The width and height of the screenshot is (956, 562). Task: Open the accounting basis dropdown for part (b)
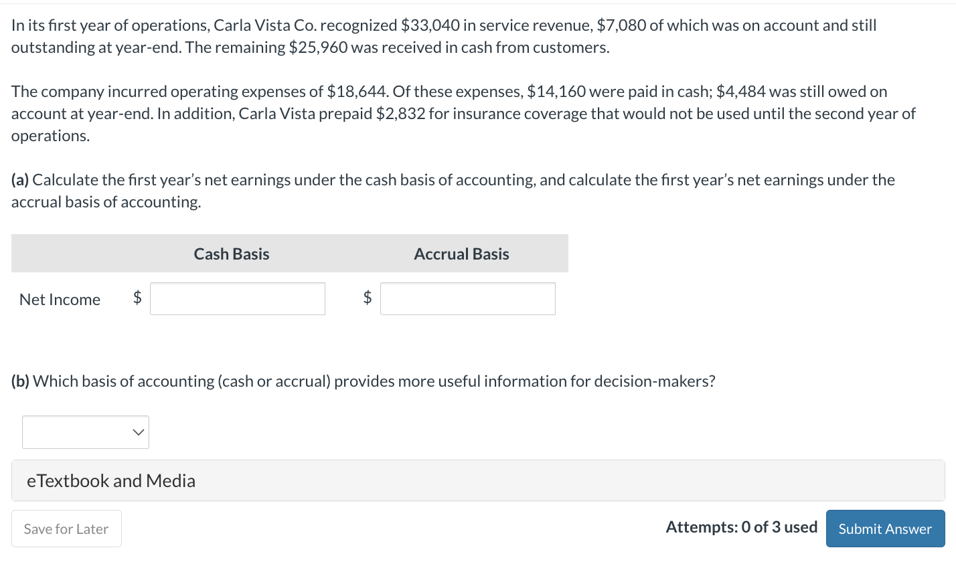point(86,432)
